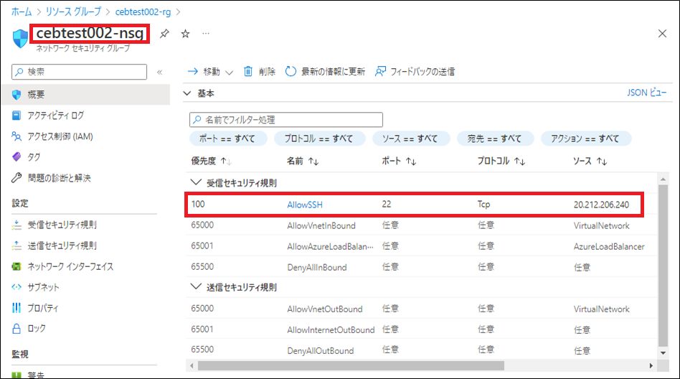Collapse the 受信セキュリティ規則 group in table

pos(196,182)
